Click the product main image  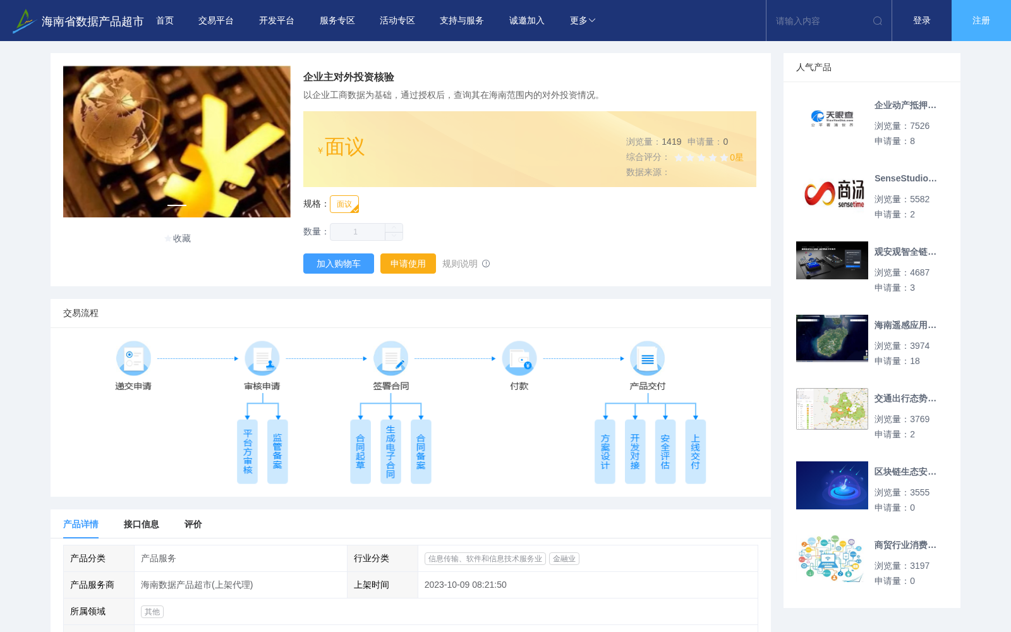[x=177, y=142]
